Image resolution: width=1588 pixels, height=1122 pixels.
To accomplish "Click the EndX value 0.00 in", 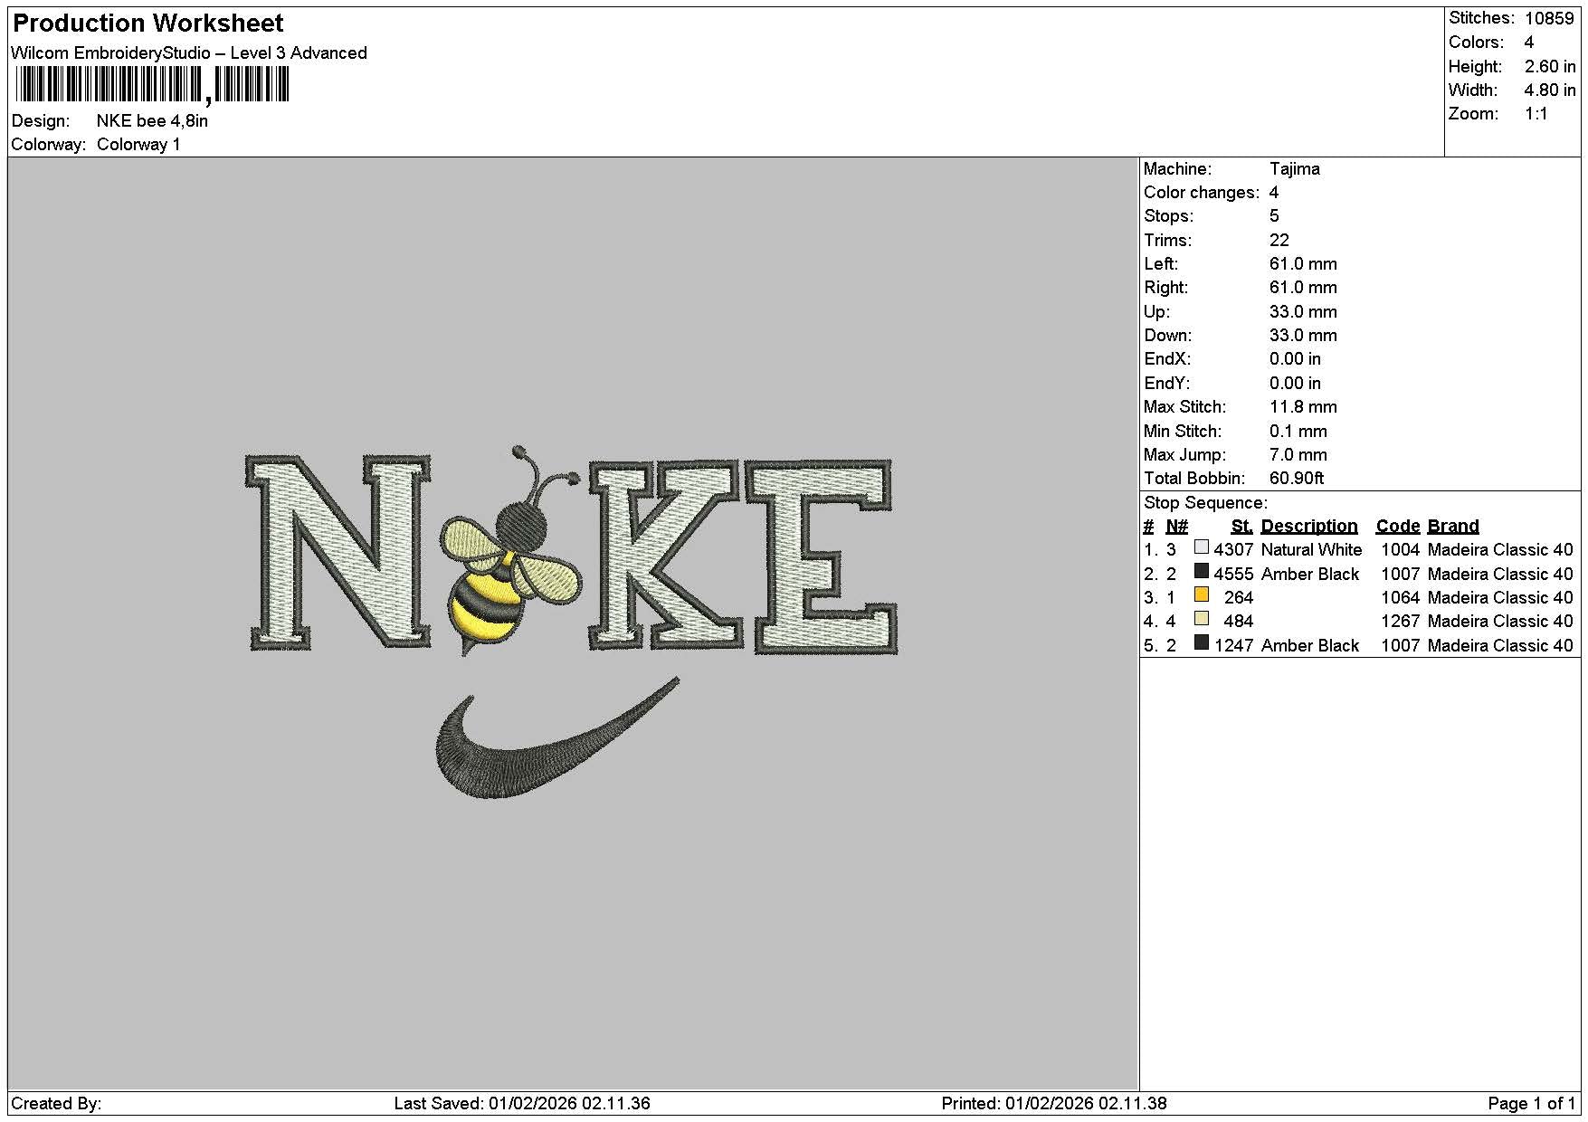I will (1295, 359).
